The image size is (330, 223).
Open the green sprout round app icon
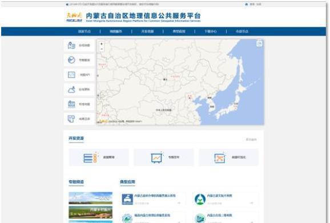[x=200, y=199]
